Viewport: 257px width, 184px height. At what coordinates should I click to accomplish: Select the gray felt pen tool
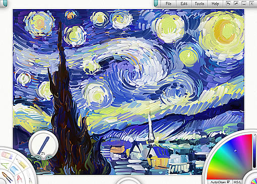[30, 180]
